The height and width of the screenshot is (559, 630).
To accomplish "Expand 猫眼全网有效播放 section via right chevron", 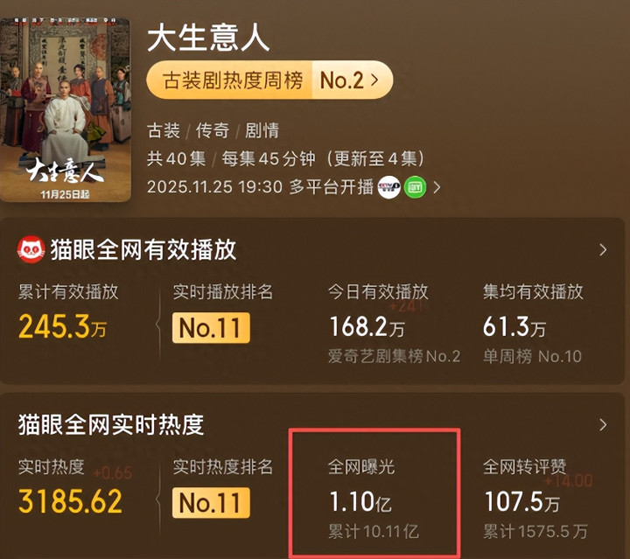I will click(603, 250).
